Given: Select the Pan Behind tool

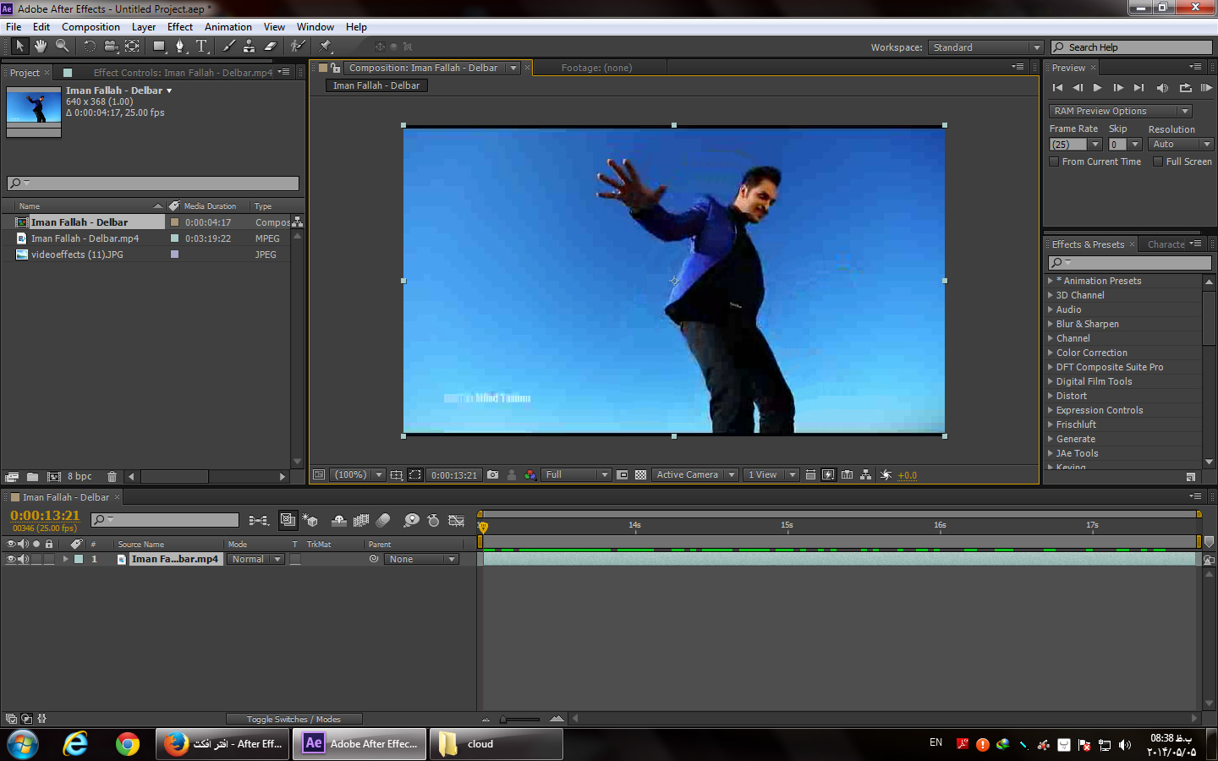Looking at the screenshot, I should click(x=132, y=47).
